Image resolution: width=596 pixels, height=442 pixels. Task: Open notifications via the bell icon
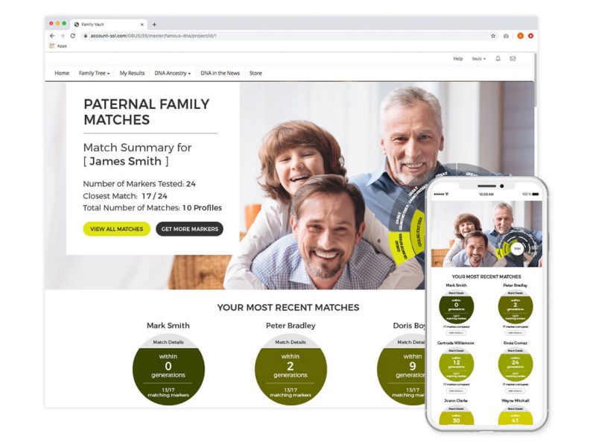click(498, 59)
